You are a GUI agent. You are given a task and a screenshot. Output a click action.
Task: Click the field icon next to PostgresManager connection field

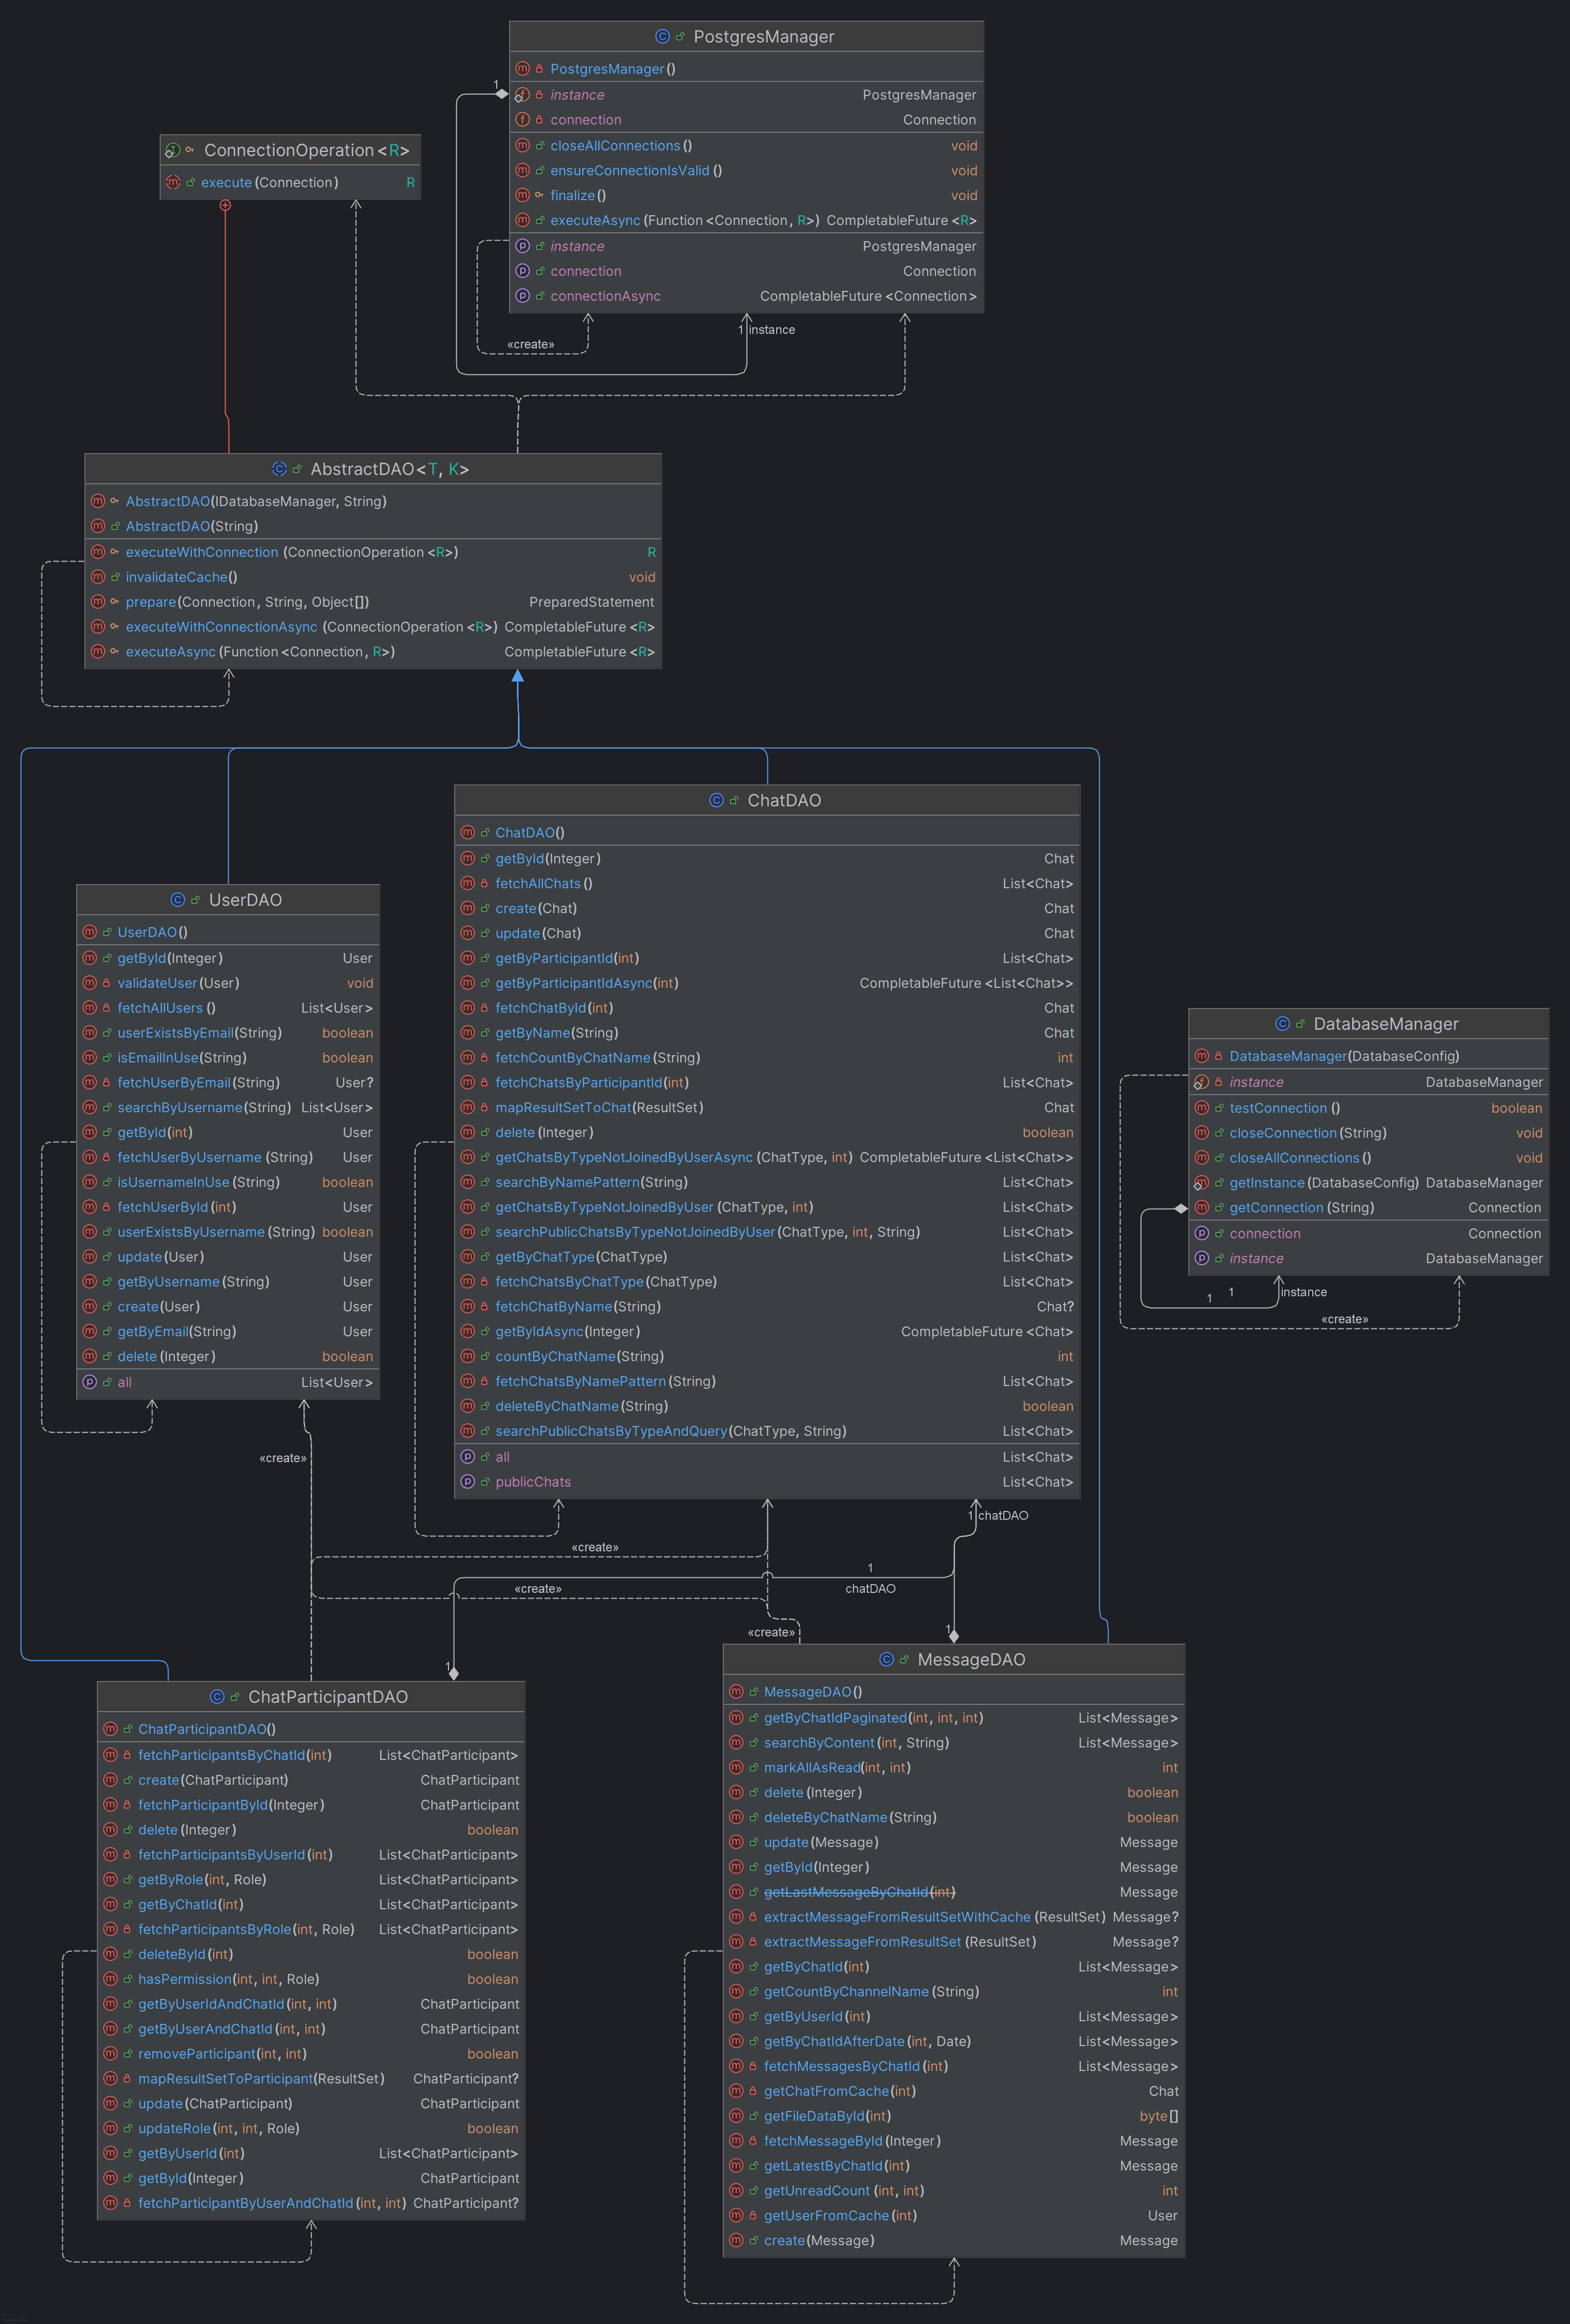click(522, 120)
